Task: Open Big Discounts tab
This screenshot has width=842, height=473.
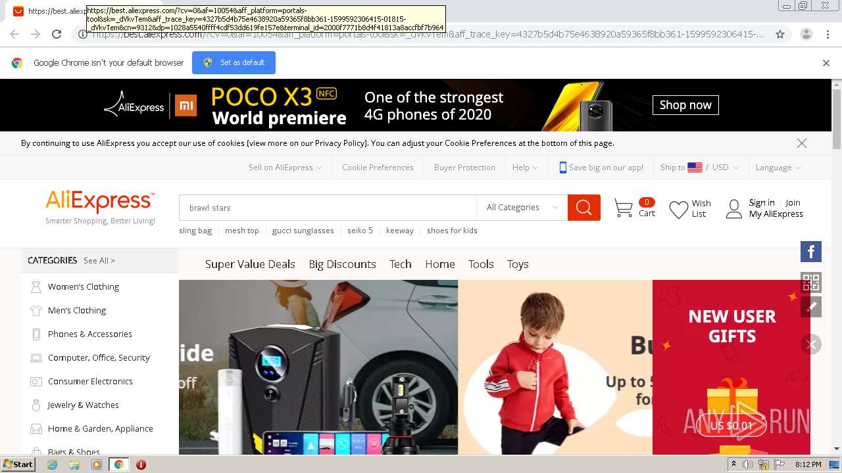Action: point(342,264)
